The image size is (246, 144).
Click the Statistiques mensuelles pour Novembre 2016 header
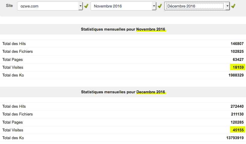(x=123, y=29)
